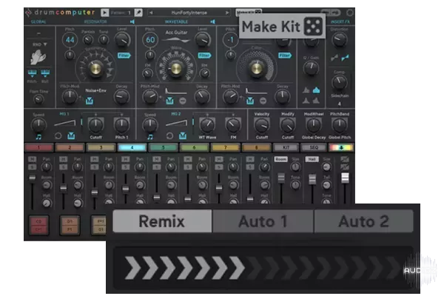Select the highlighted blue filter shape icon
This screenshot has height=296, width=444.
[316, 90]
